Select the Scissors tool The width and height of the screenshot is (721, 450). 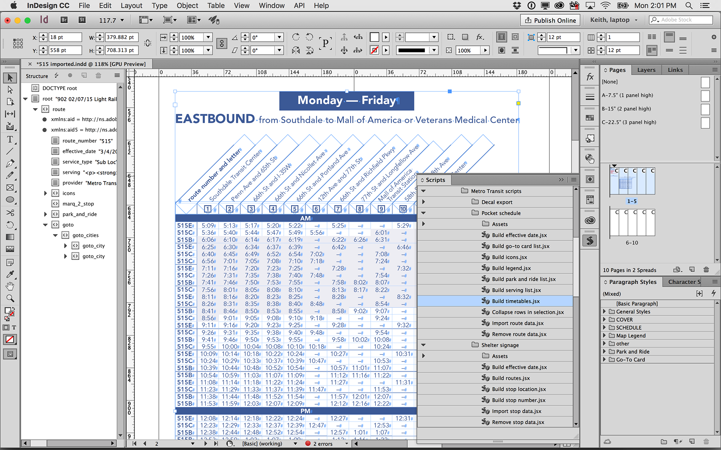pos(10,213)
